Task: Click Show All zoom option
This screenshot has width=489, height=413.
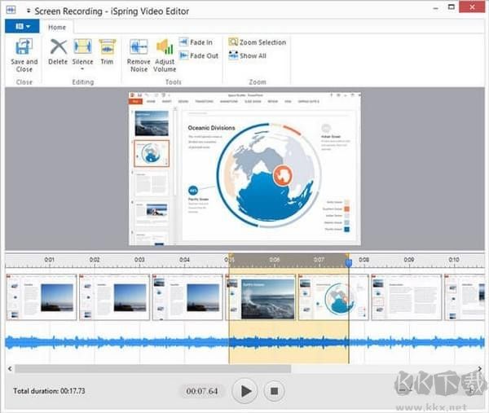Action: 247,55
